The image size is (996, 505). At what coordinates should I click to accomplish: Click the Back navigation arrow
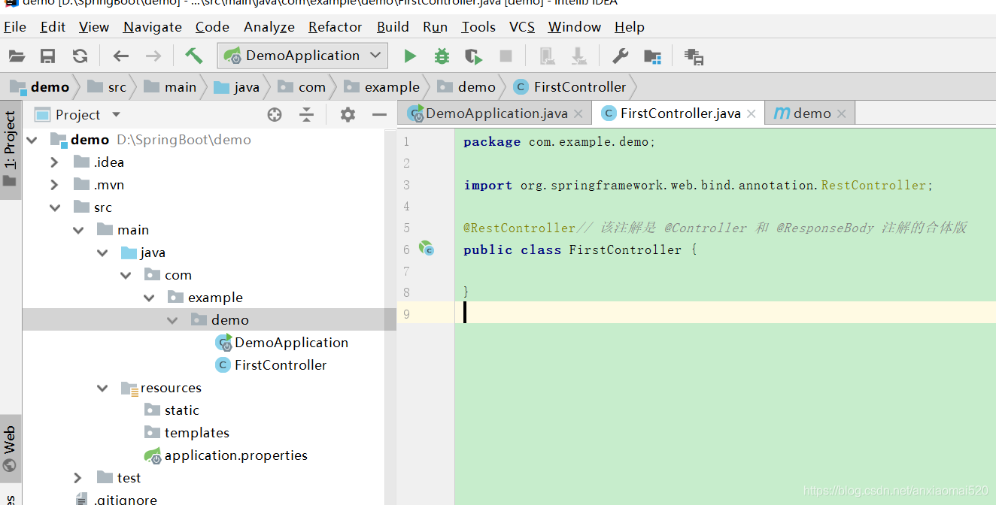[121, 56]
